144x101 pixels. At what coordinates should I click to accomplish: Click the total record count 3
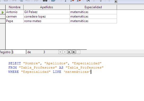click(44, 52)
